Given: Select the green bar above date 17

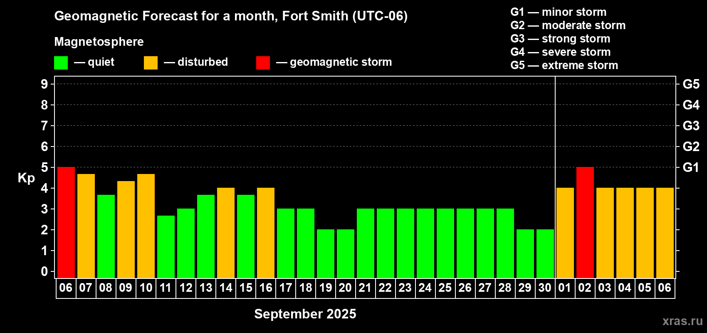Looking at the screenshot, I should (x=286, y=244).
